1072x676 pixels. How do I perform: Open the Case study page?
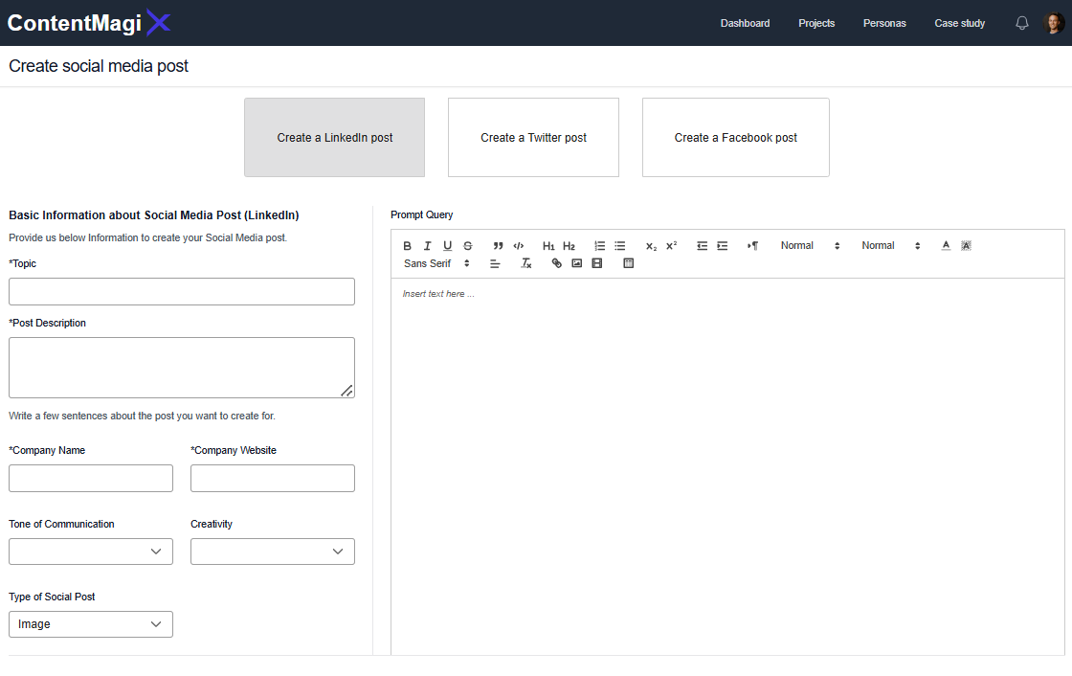[959, 23]
